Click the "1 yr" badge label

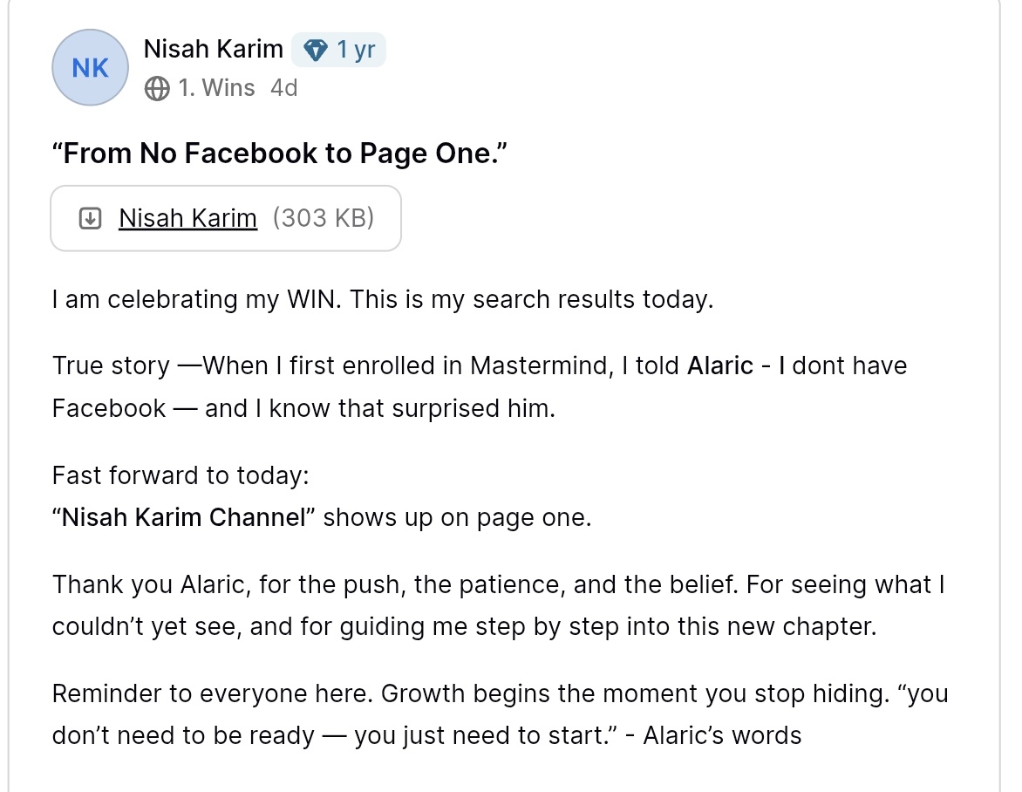[x=356, y=50]
